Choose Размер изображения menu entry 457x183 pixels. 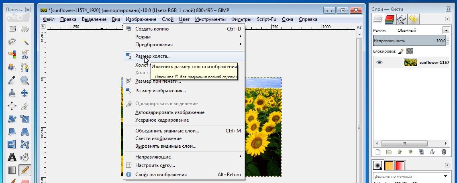(x=184, y=91)
